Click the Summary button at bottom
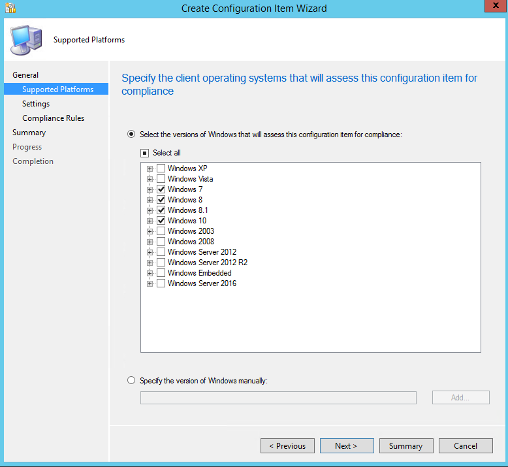Image resolution: width=508 pixels, height=467 pixels. [405, 446]
